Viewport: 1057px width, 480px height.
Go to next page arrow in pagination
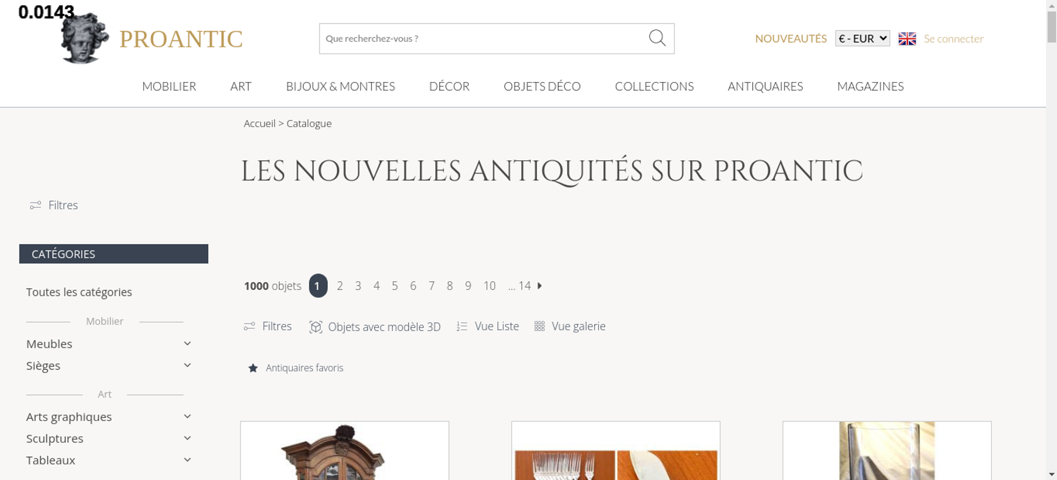[x=540, y=285]
